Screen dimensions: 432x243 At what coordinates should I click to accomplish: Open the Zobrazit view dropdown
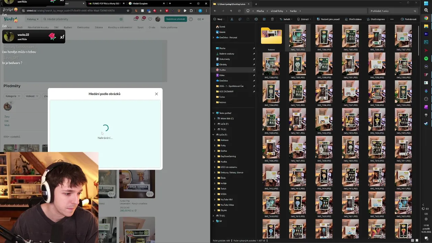pyautogui.click(x=304, y=19)
